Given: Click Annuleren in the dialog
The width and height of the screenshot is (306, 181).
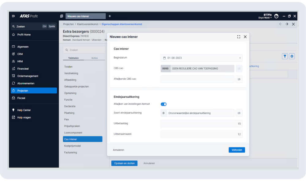Looking at the screenshot, I should click(x=118, y=150).
